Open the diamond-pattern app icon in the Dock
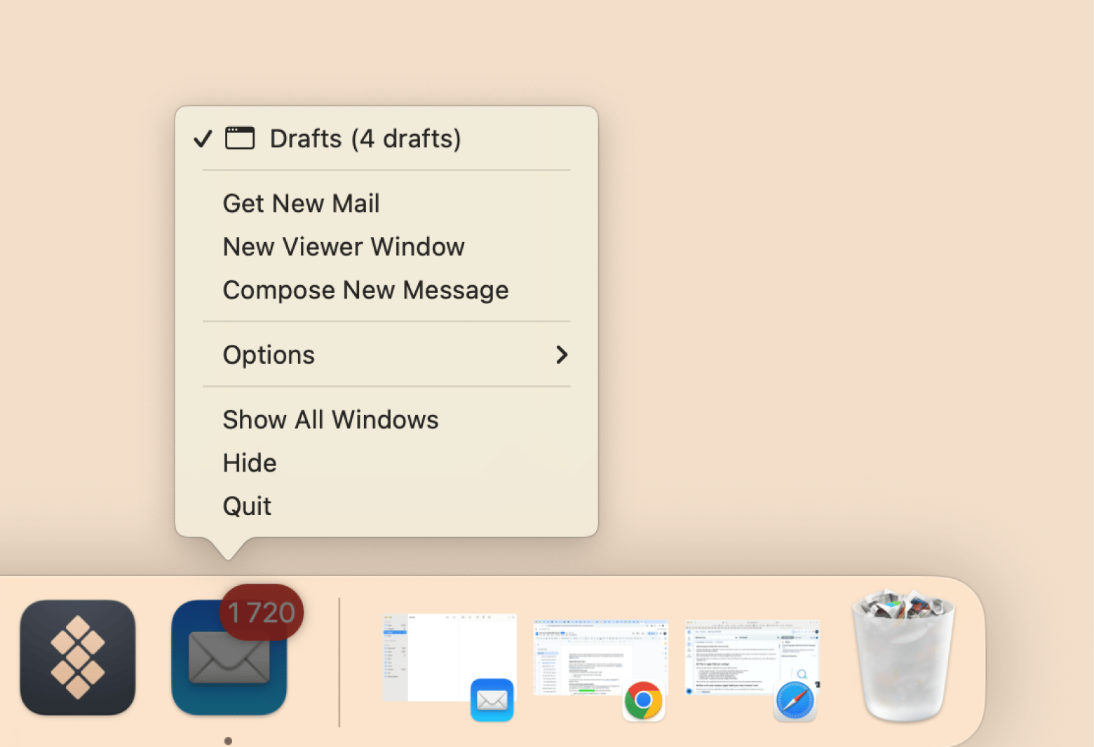This screenshot has width=1094, height=747. point(77,657)
